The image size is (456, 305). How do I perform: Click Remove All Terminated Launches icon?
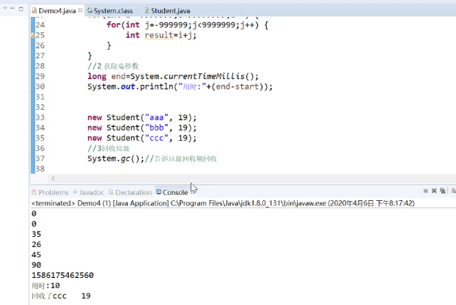tap(443, 191)
